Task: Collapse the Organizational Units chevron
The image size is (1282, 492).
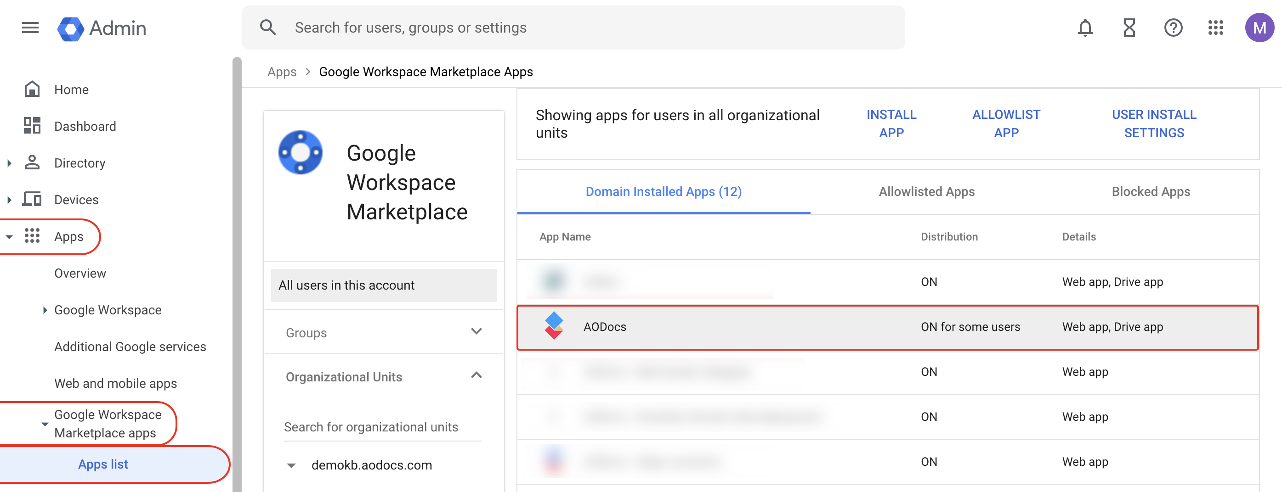Action: 476,376
